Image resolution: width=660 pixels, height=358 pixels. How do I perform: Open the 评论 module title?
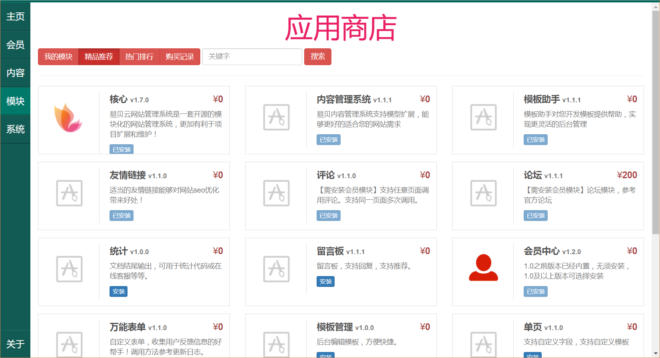(326, 175)
